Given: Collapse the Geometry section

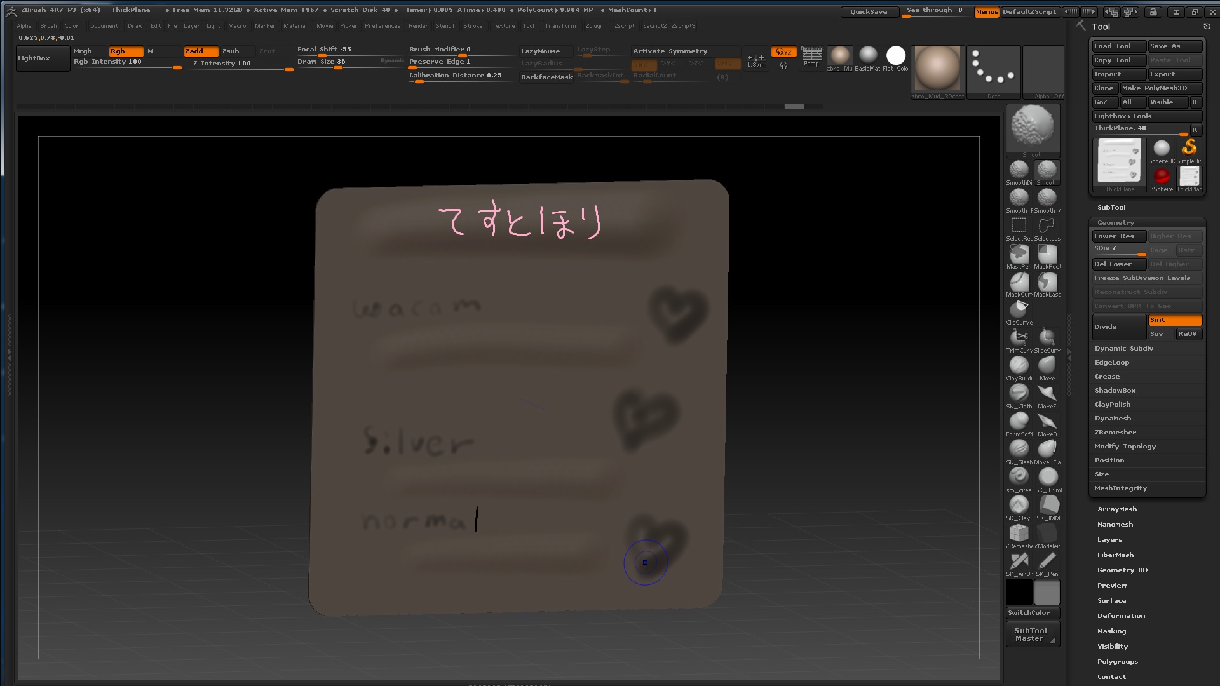Looking at the screenshot, I should (x=1115, y=223).
